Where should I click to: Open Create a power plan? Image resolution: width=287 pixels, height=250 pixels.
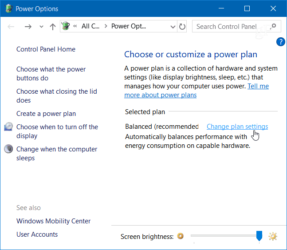46,114
